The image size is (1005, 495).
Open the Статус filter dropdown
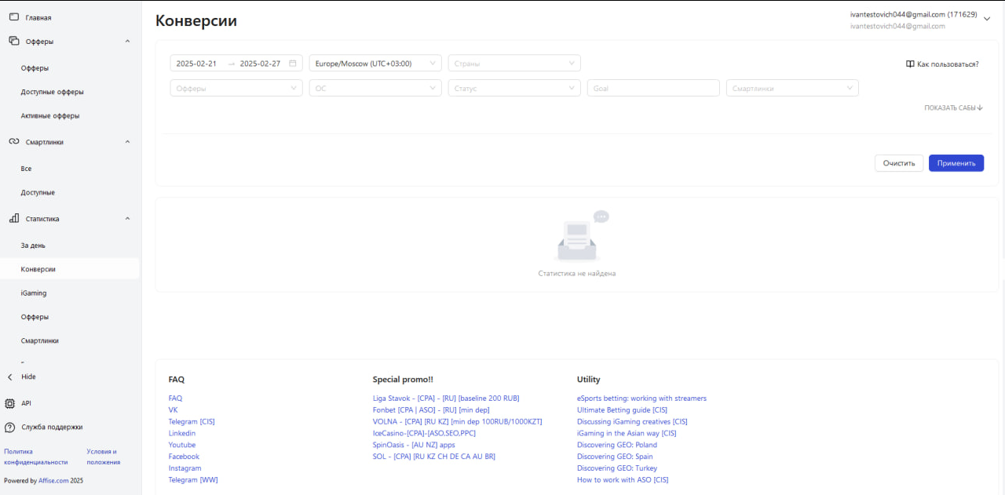click(514, 89)
